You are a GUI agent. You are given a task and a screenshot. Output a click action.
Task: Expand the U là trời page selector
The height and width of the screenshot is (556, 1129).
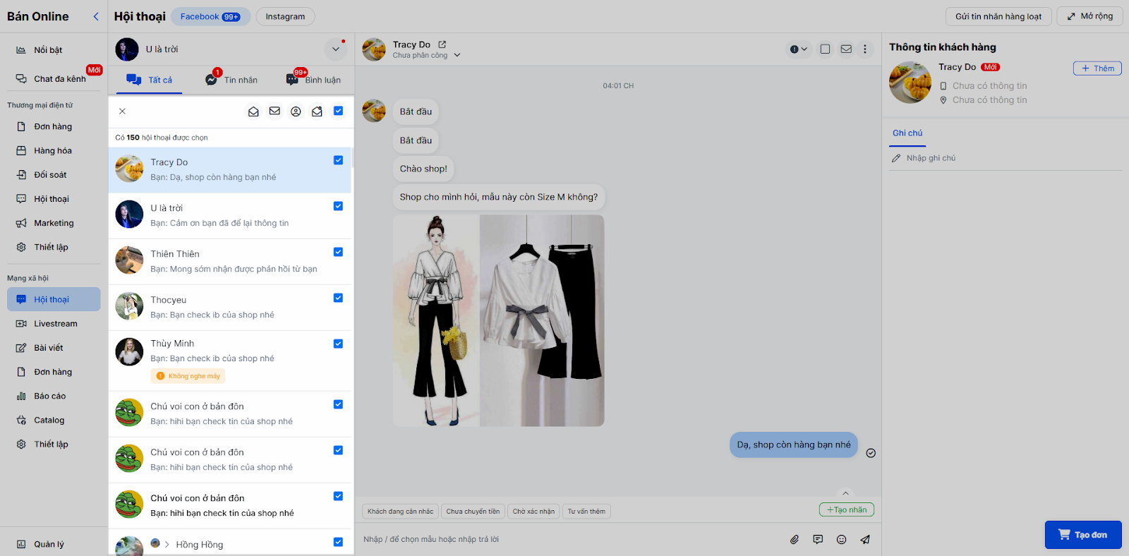(x=335, y=49)
